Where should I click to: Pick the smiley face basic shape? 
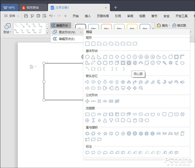(153, 63)
